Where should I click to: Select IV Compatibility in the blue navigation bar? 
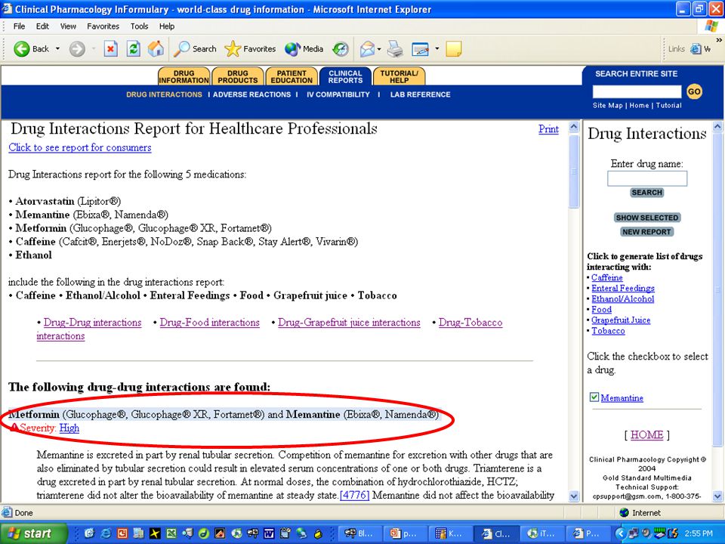coord(338,94)
